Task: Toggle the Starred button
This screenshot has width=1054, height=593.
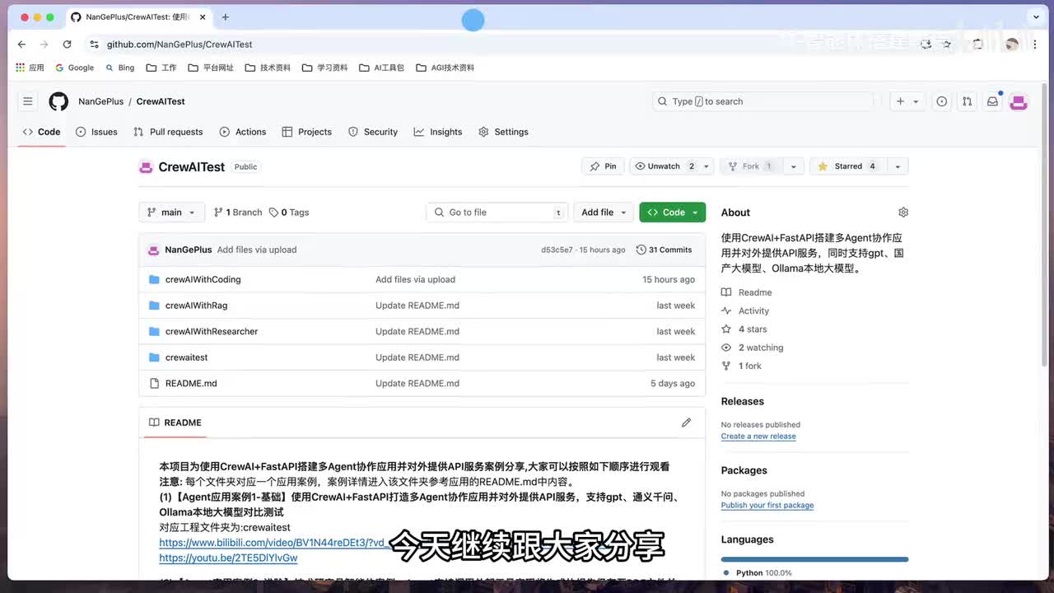Action: (847, 166)
